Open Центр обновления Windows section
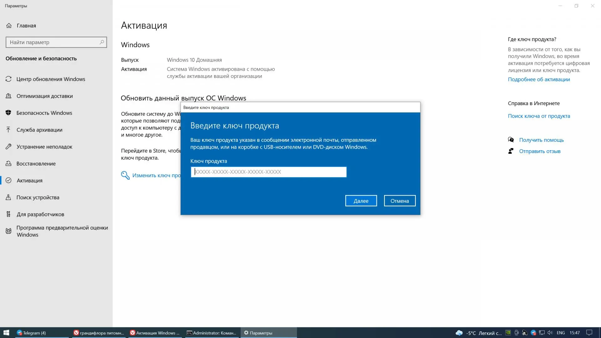601x338 pixels. (50, 79)
